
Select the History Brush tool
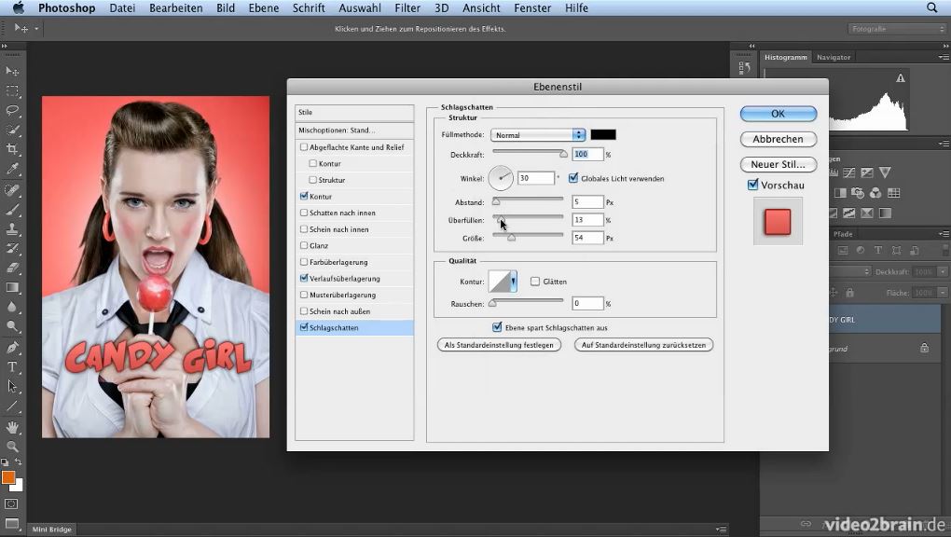pos(12,249)
